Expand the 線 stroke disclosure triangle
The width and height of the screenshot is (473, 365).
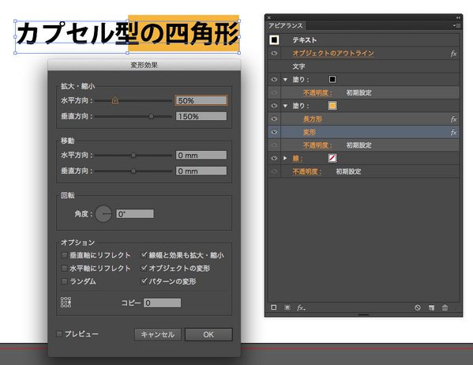click(285, 158)
